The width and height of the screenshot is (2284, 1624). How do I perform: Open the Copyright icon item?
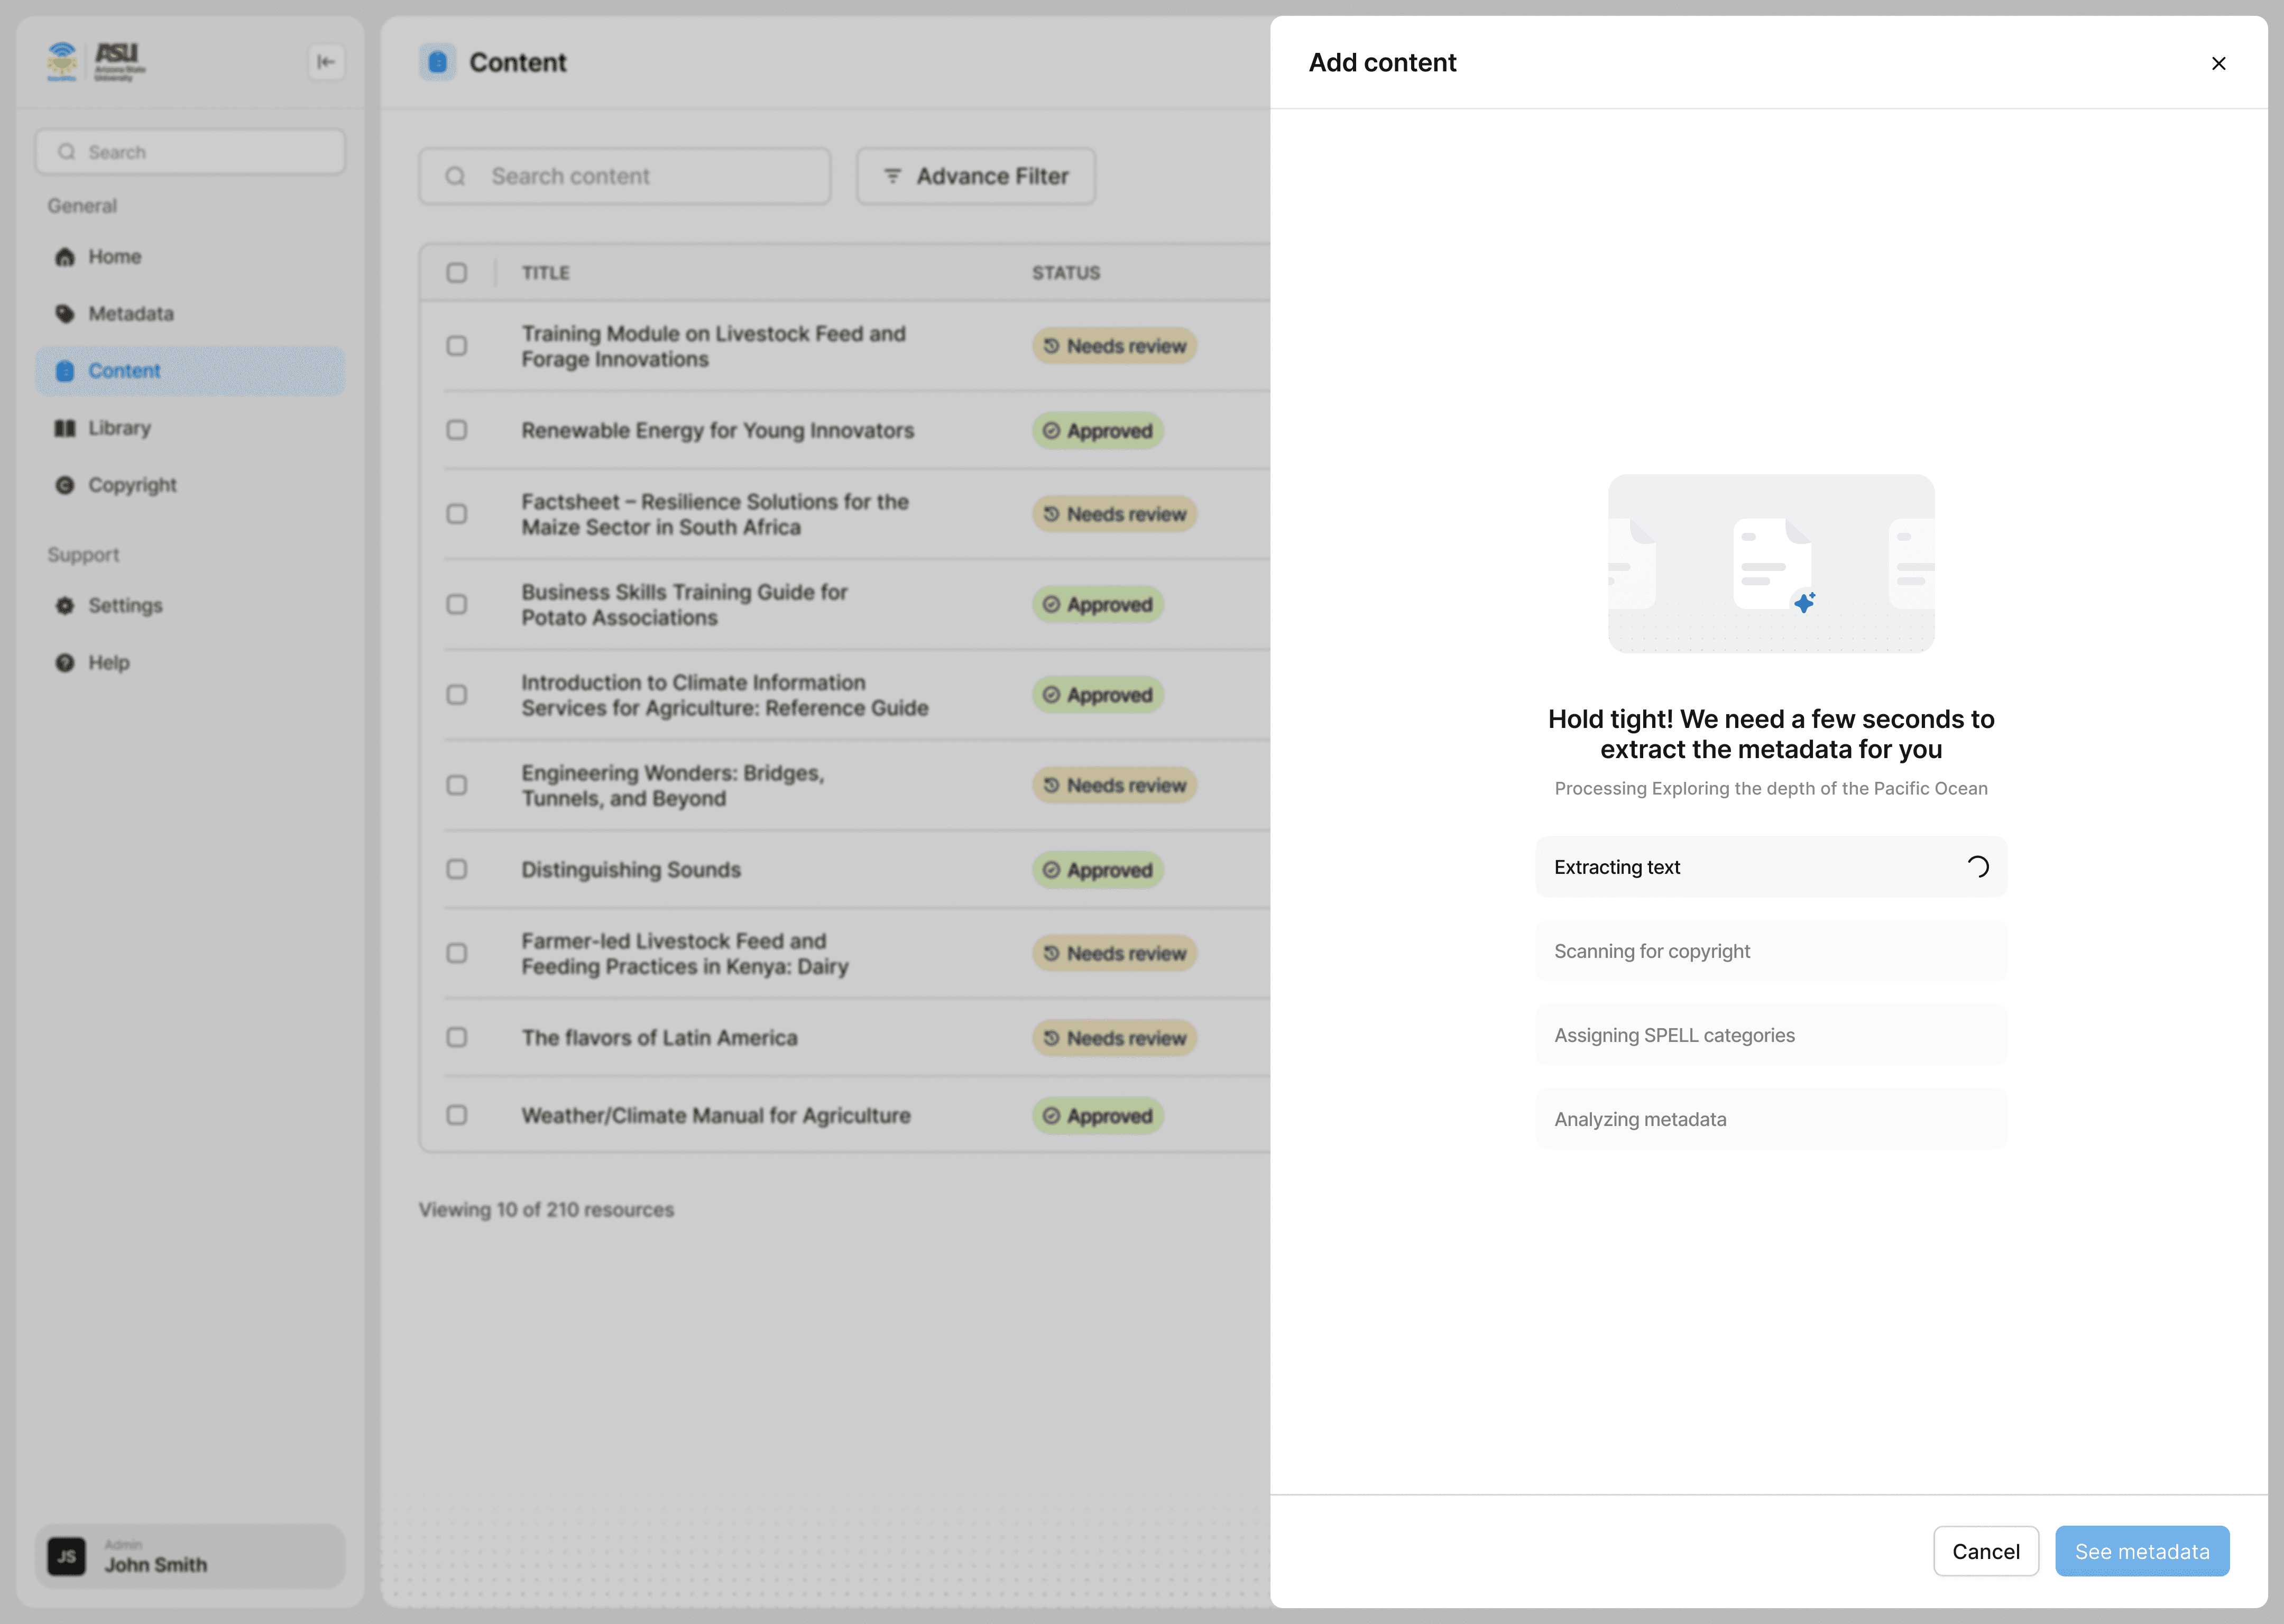tap(65, 485)
